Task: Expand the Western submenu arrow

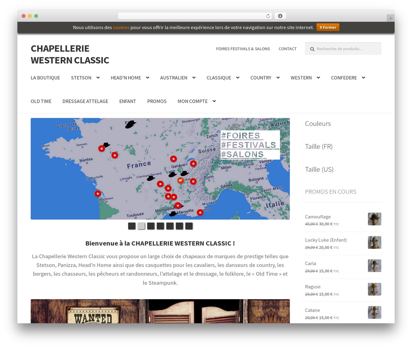Action: click(x=318, y=78)
